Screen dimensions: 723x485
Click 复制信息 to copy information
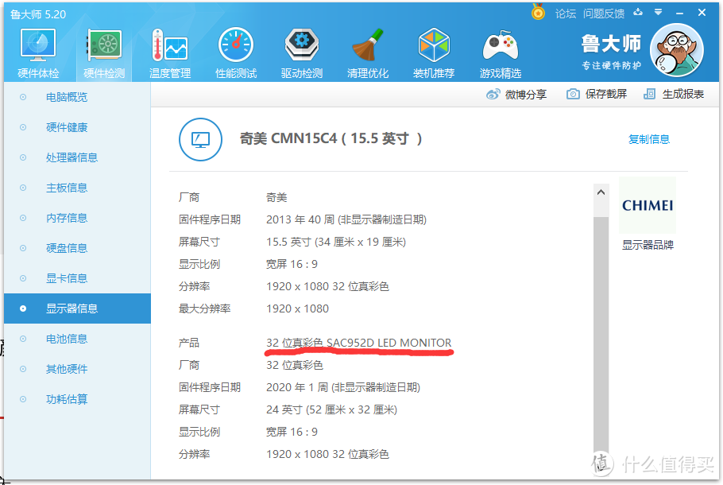[x=649, y=139]
